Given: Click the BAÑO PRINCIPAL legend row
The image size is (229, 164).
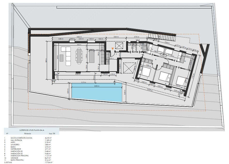Looking at the screenshot, I should [18, 160].
